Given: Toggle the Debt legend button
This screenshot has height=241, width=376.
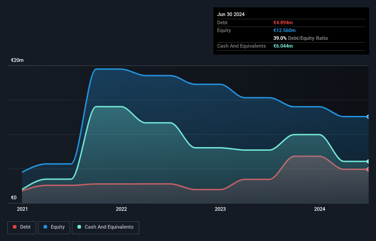Looking at the screenshot, I should click(22, 227).
